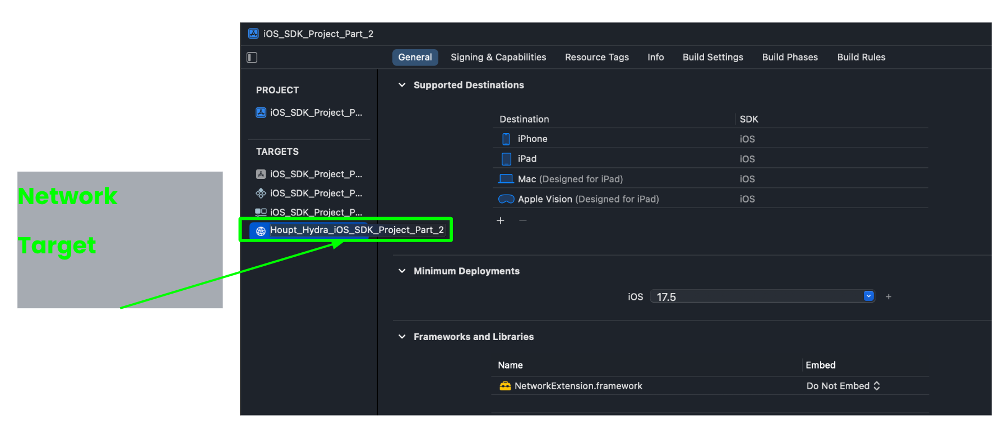Switch to the Info tab

pos(656,57)
